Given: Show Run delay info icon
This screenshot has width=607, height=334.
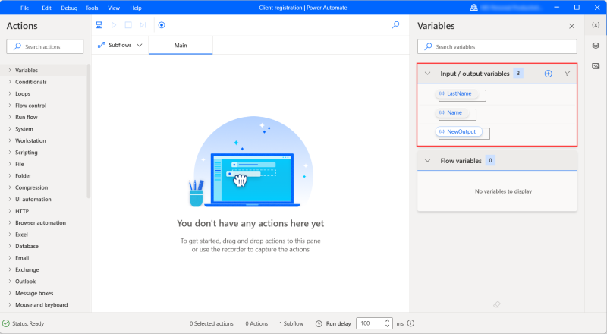Looking at the screenshot, I should tap(411, 323).
